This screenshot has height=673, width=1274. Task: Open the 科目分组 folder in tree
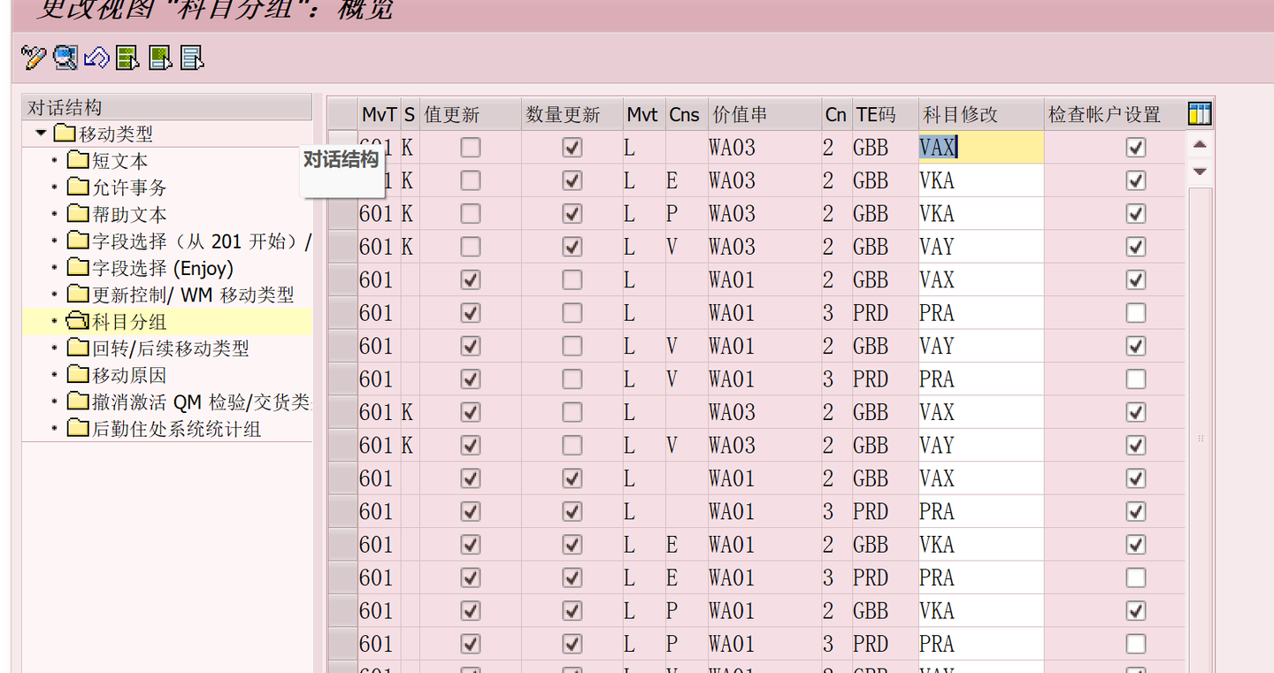129,322
